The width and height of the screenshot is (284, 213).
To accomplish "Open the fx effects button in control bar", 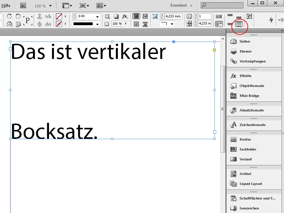I will pos(125,16).
